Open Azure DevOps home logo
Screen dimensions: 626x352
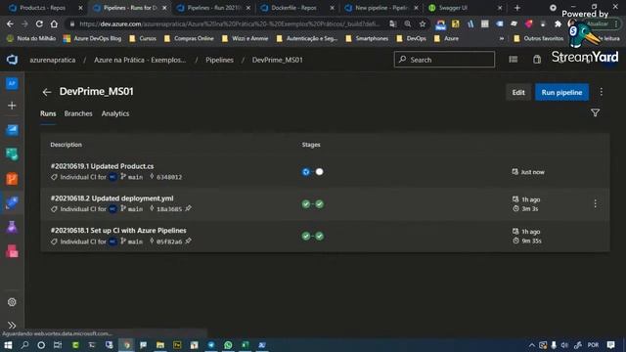coord(12,60)
